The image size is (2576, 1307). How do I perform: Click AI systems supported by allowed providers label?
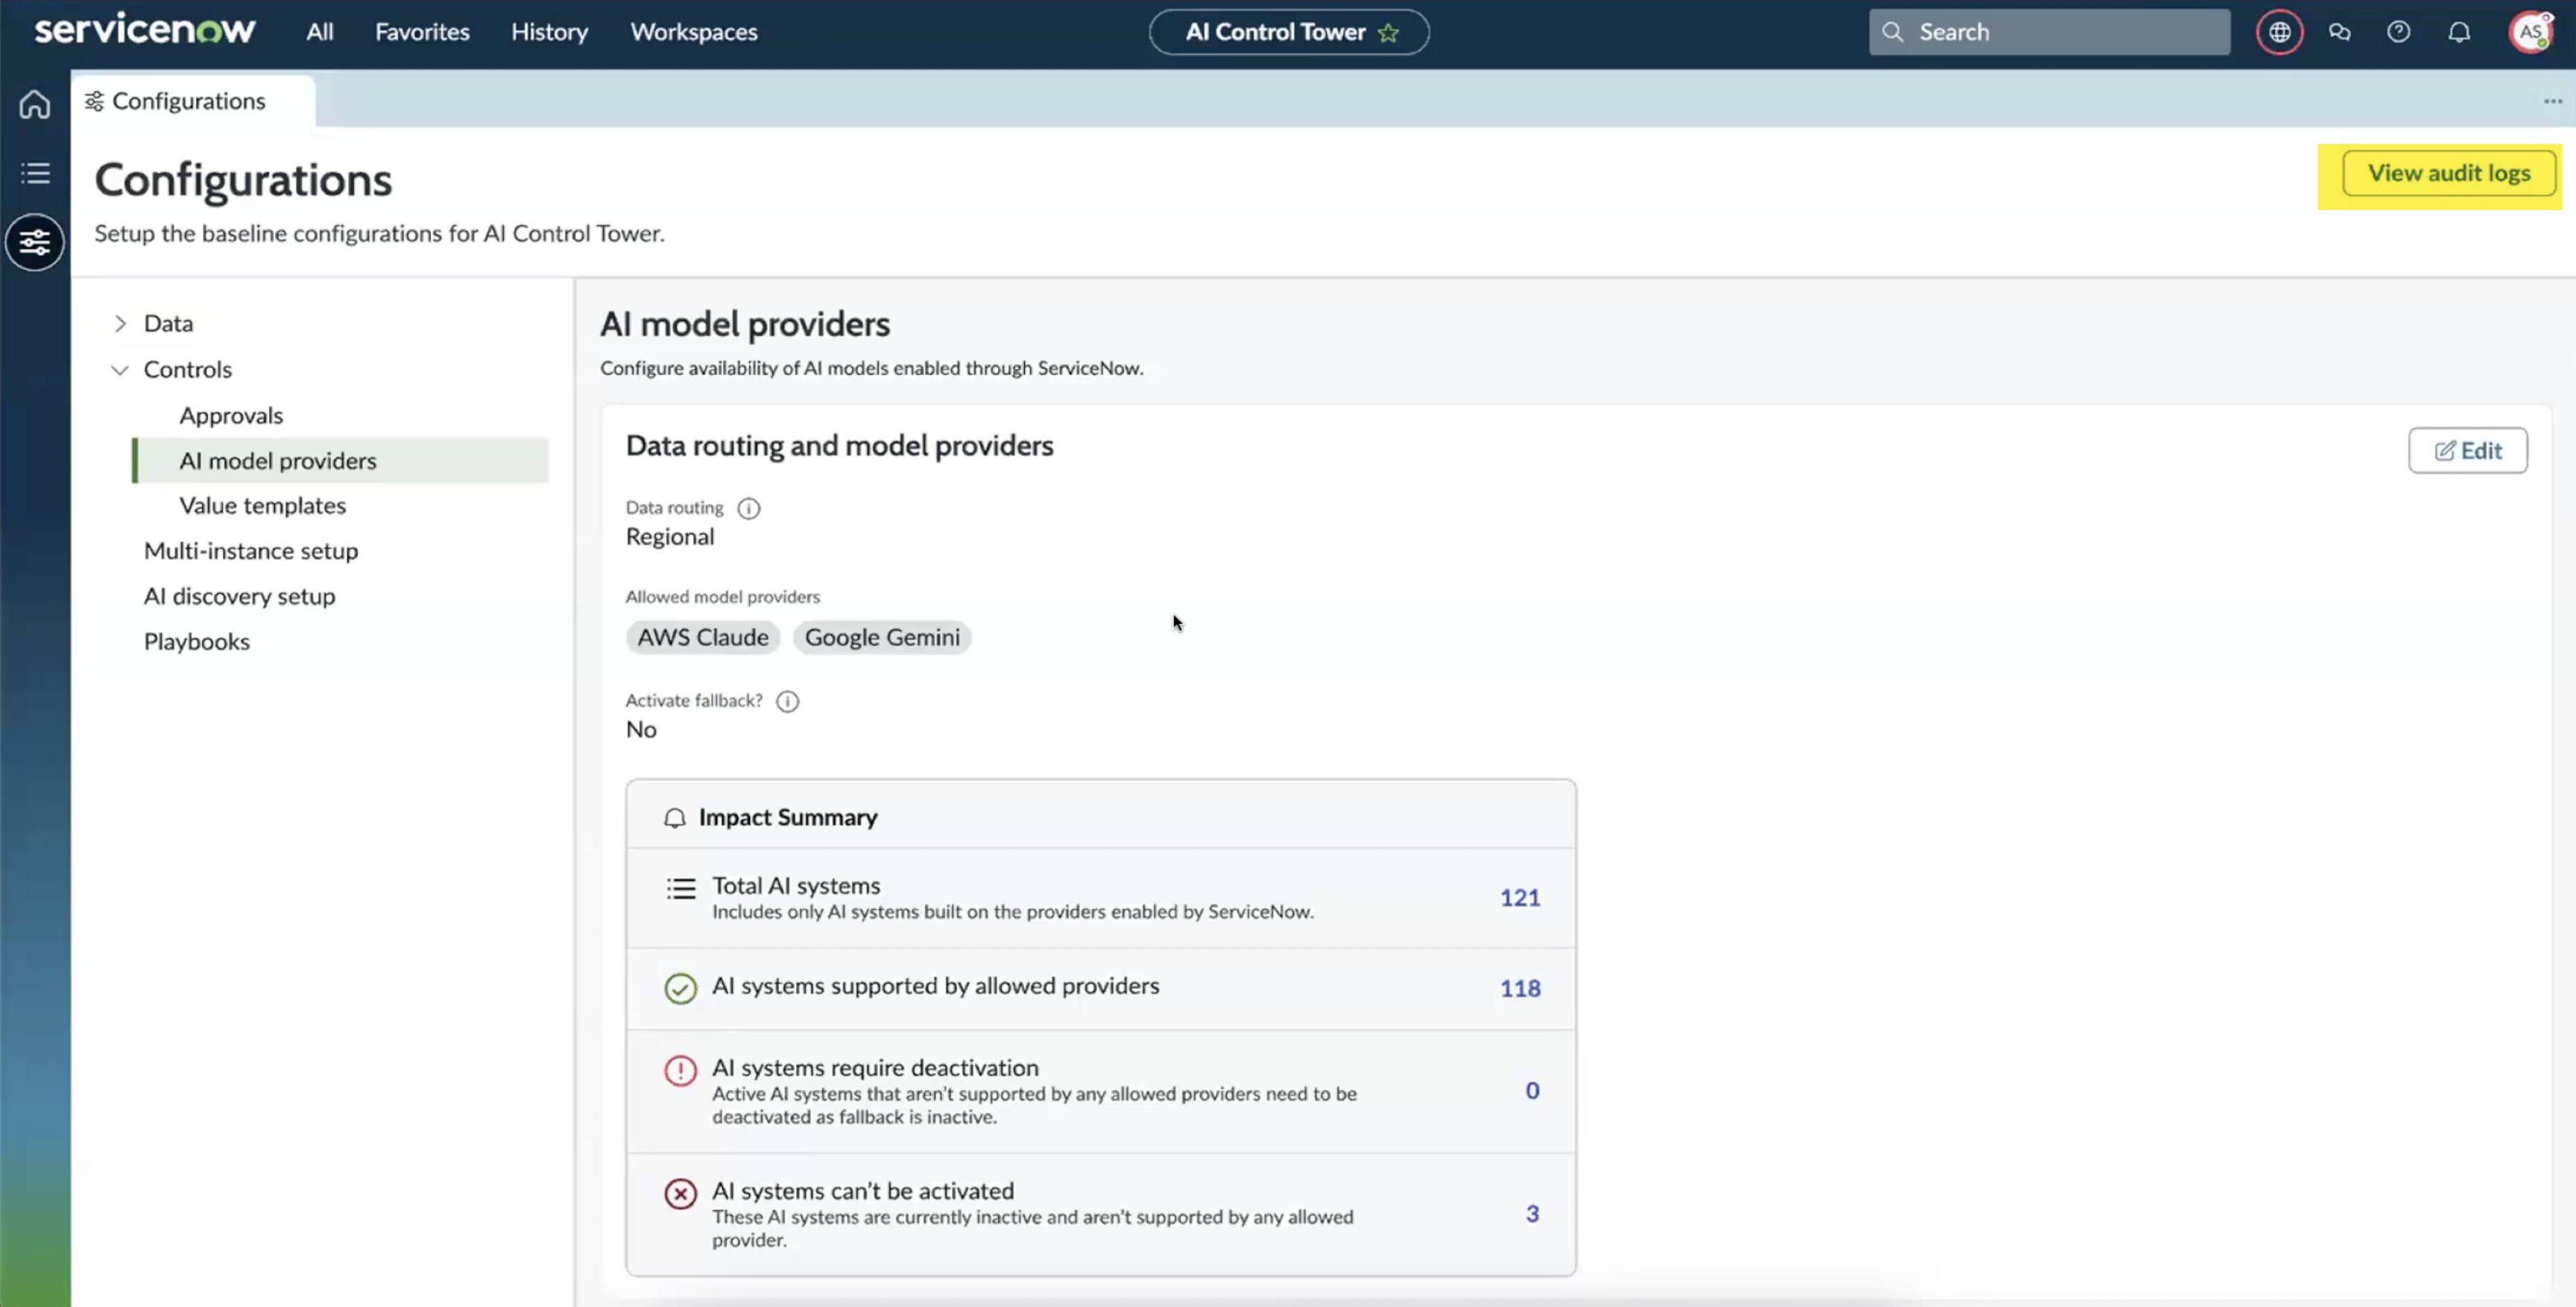935,986
